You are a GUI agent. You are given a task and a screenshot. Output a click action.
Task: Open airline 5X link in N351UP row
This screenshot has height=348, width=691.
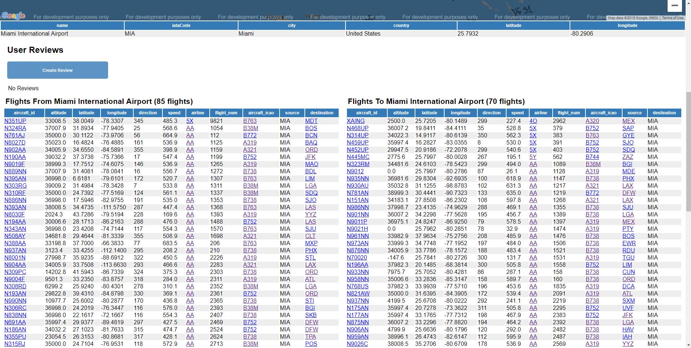click(190, 121)
